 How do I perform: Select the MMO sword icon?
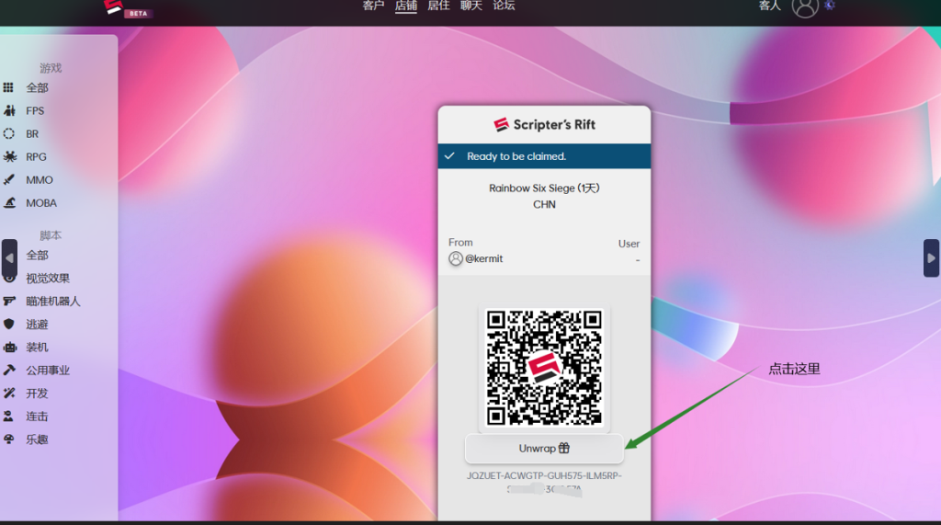[x=9, y=180]
